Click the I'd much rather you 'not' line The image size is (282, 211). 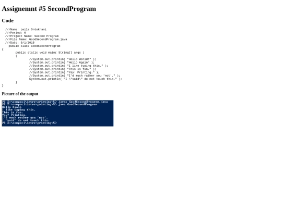coord(75,76)
